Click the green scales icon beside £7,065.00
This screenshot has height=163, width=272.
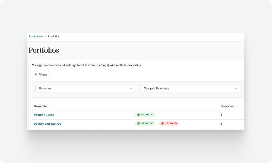(x=138, y=115)
